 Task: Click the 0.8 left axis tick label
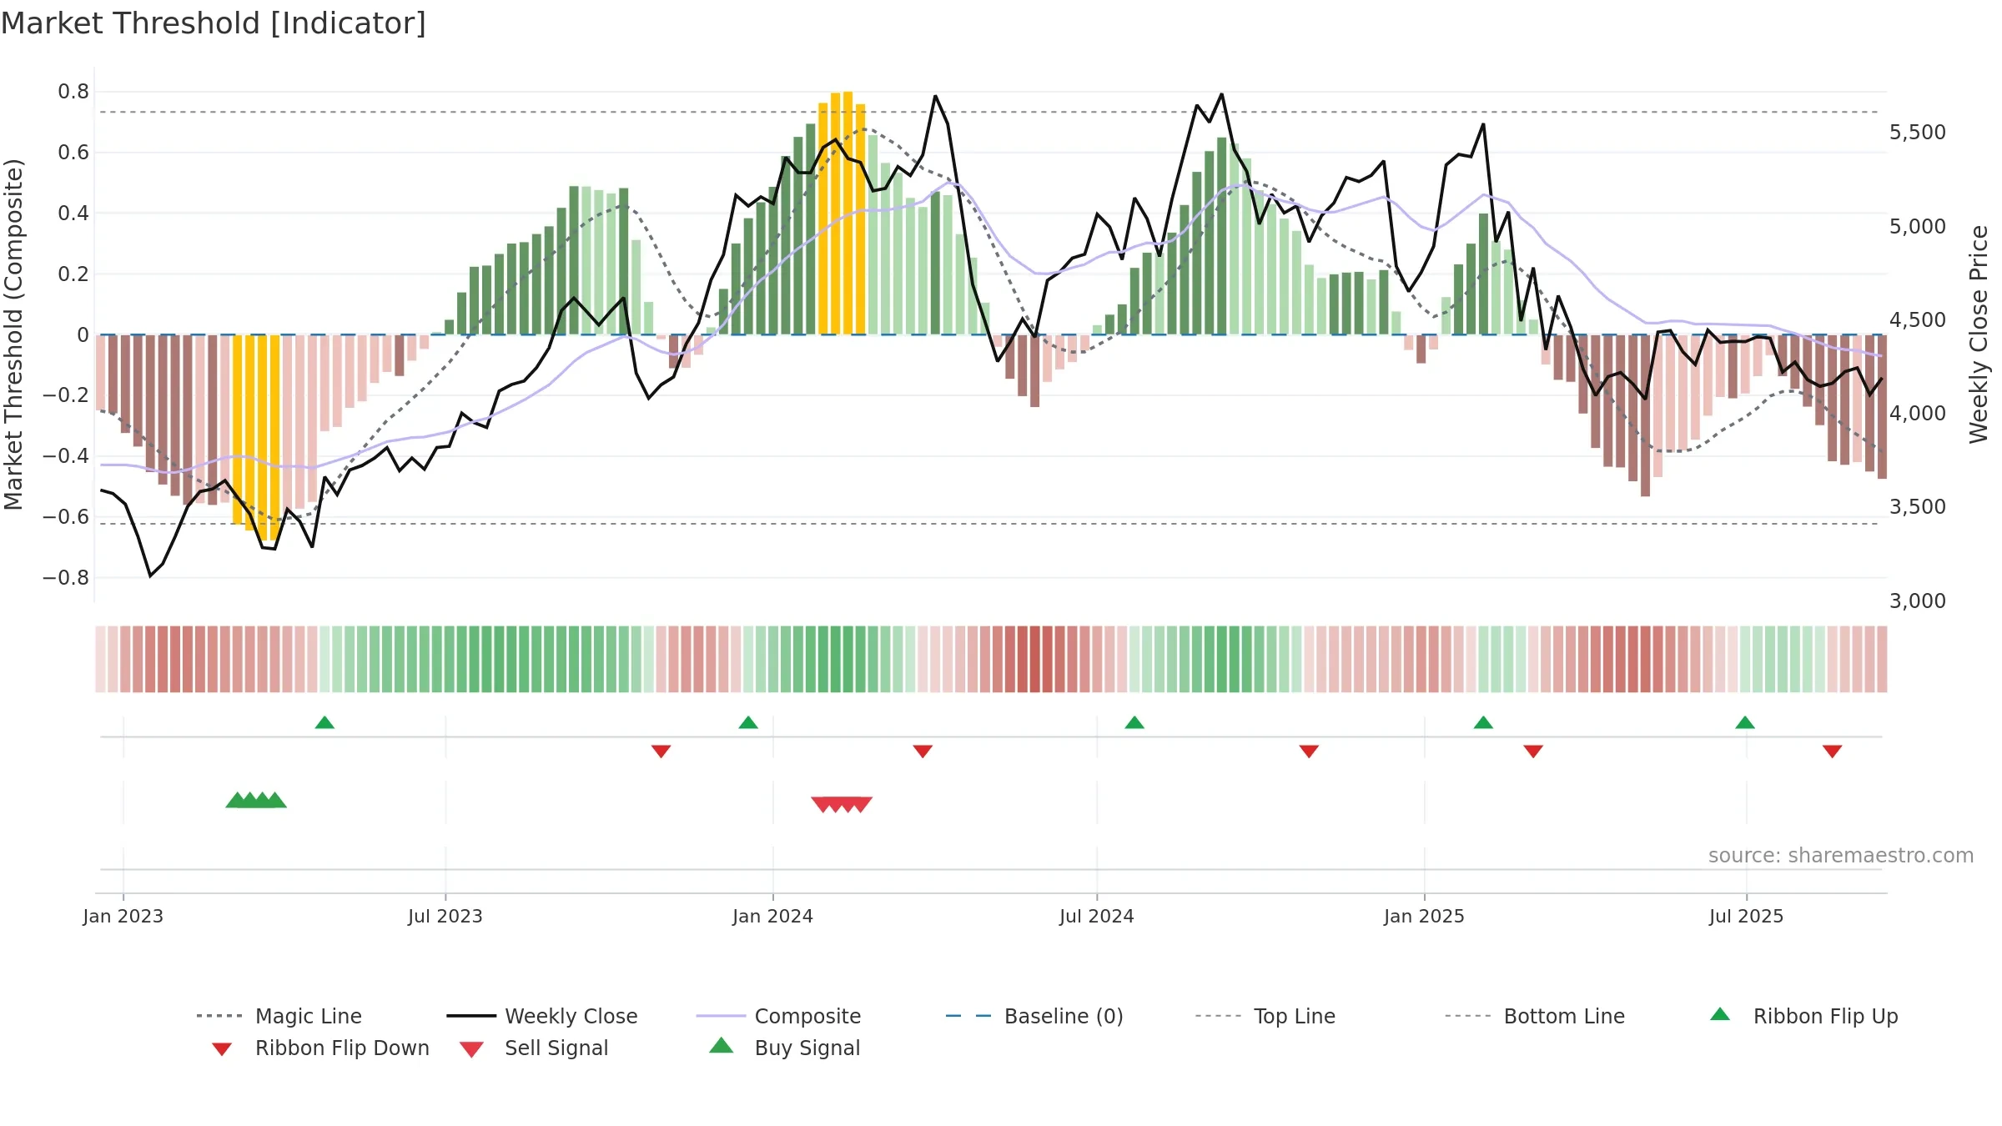click(x=73, y=92)
